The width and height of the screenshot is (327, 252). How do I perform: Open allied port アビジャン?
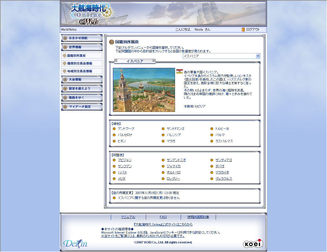click(125, 160)
